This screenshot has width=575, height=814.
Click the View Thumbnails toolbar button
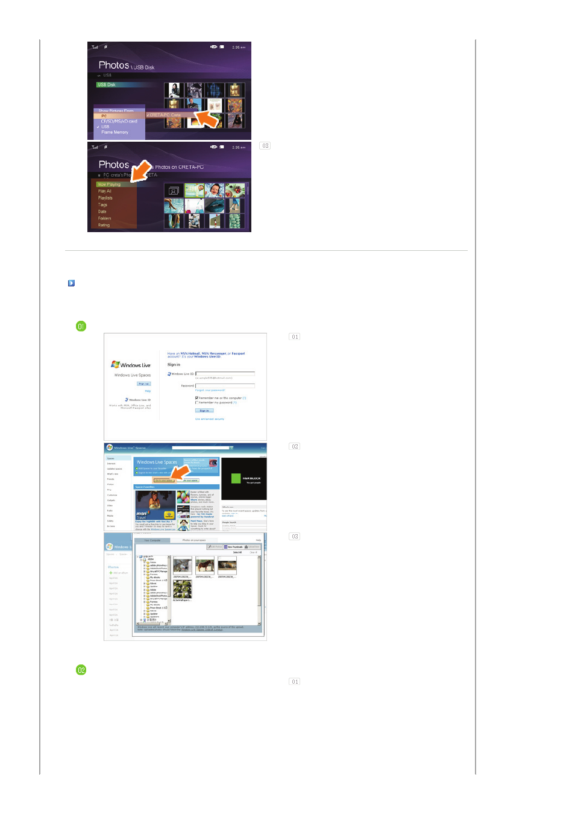coord(234,547)
